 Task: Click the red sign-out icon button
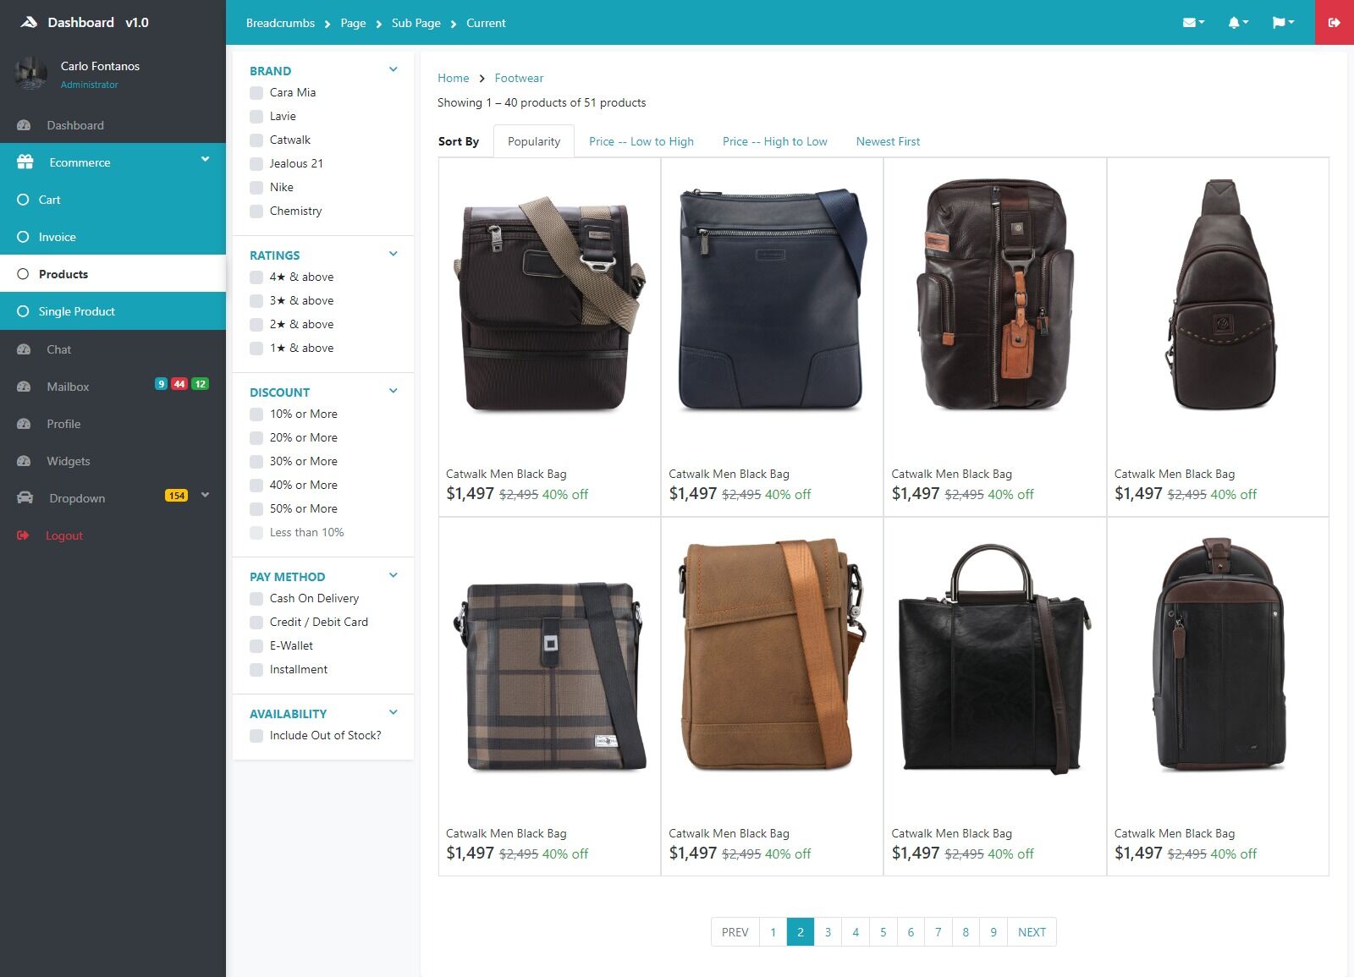coord(1335,22)
